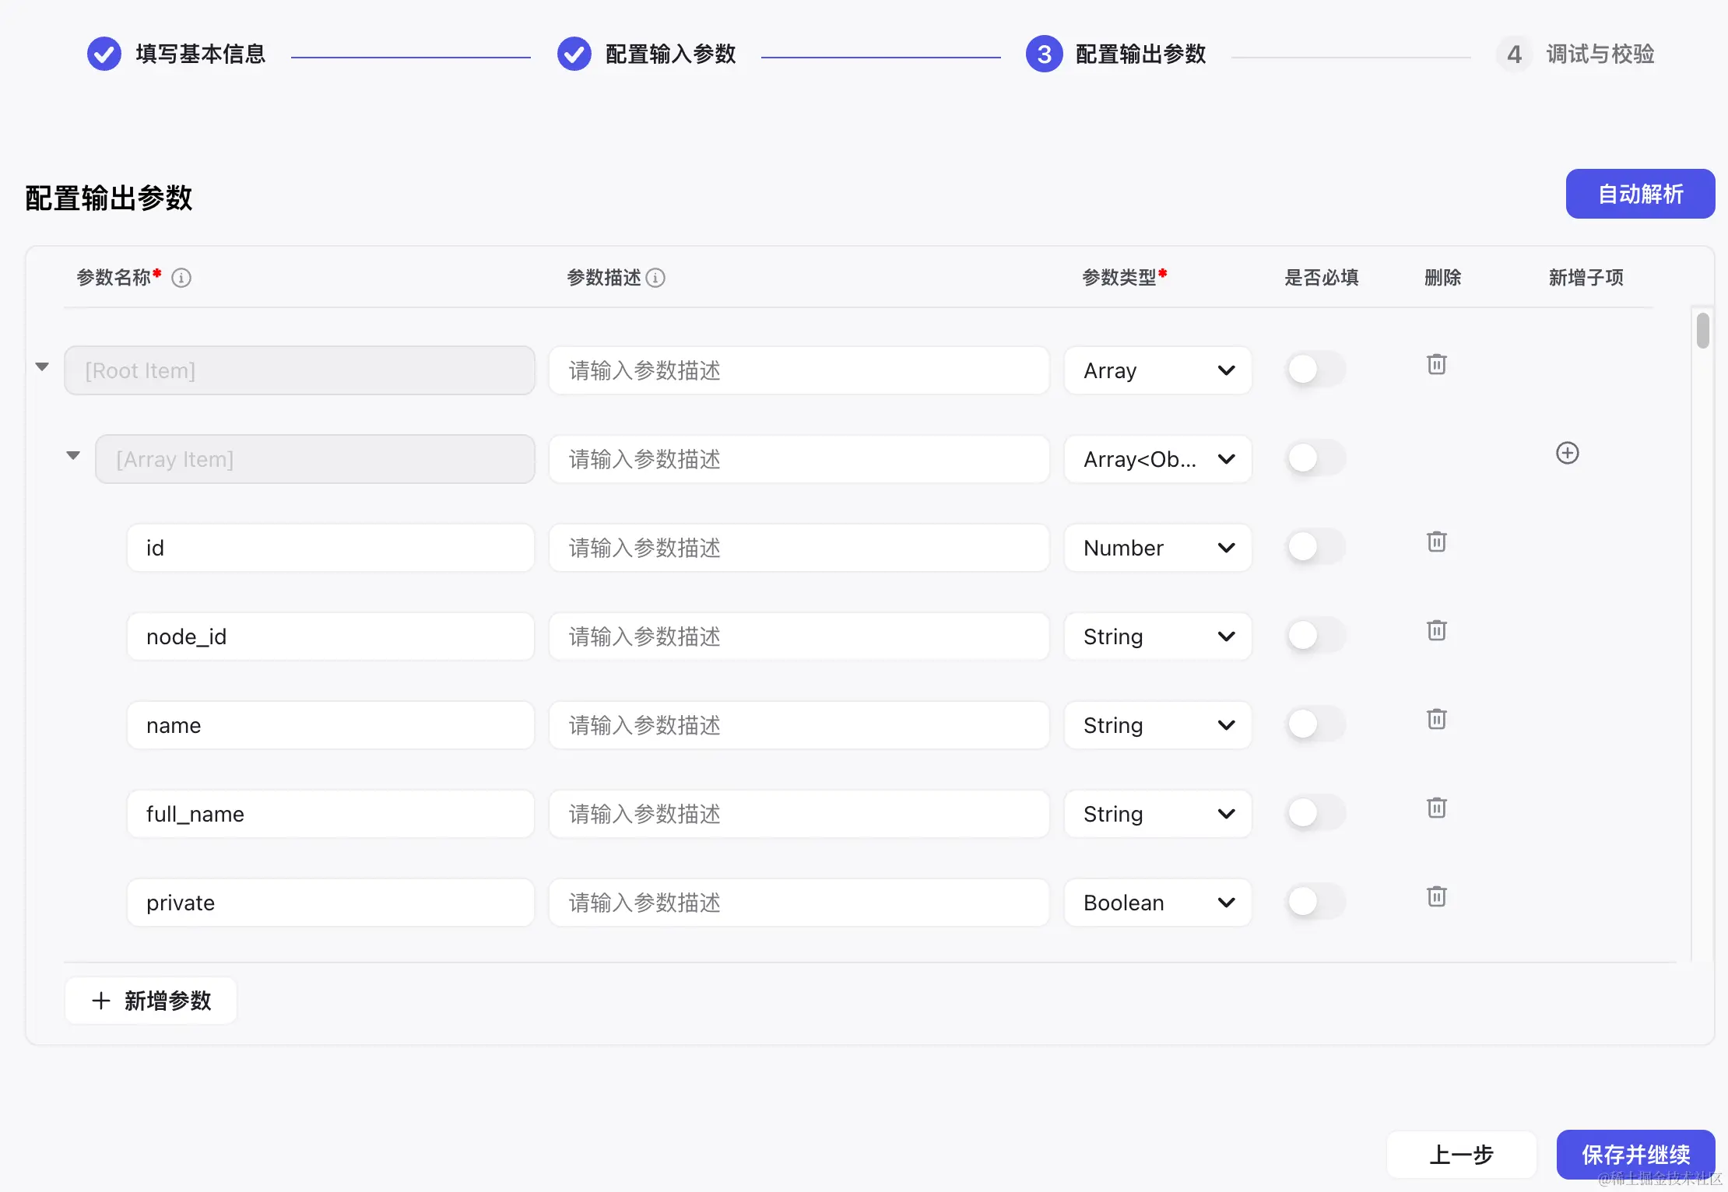The height and width of the screenshot is (1192, 1728).
Task: Click 保存并继续 button
Action: point(1635,1154)
